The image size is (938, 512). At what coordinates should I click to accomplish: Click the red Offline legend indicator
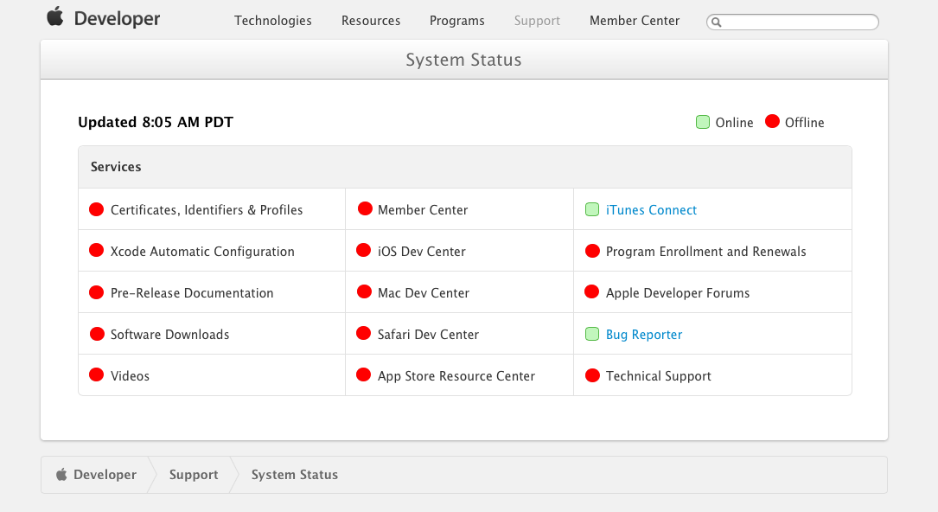pyautogui.click(x=773, y=122)
